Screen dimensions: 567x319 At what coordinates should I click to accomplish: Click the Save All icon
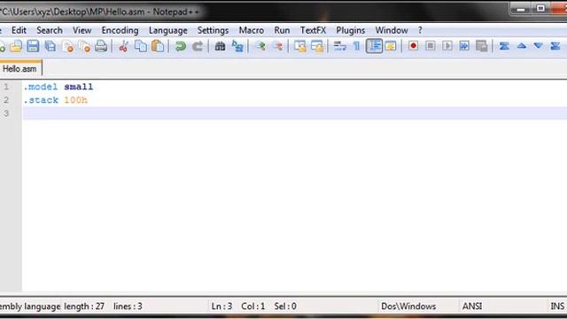coord(50,46)
